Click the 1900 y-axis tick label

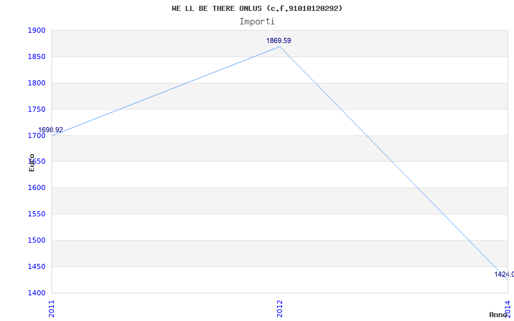pos(37,30)
